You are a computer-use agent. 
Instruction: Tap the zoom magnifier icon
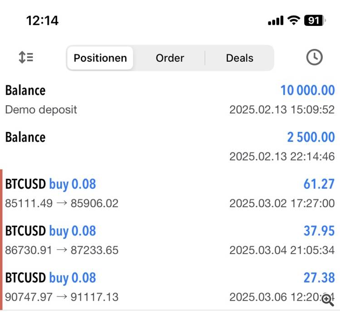327,299
